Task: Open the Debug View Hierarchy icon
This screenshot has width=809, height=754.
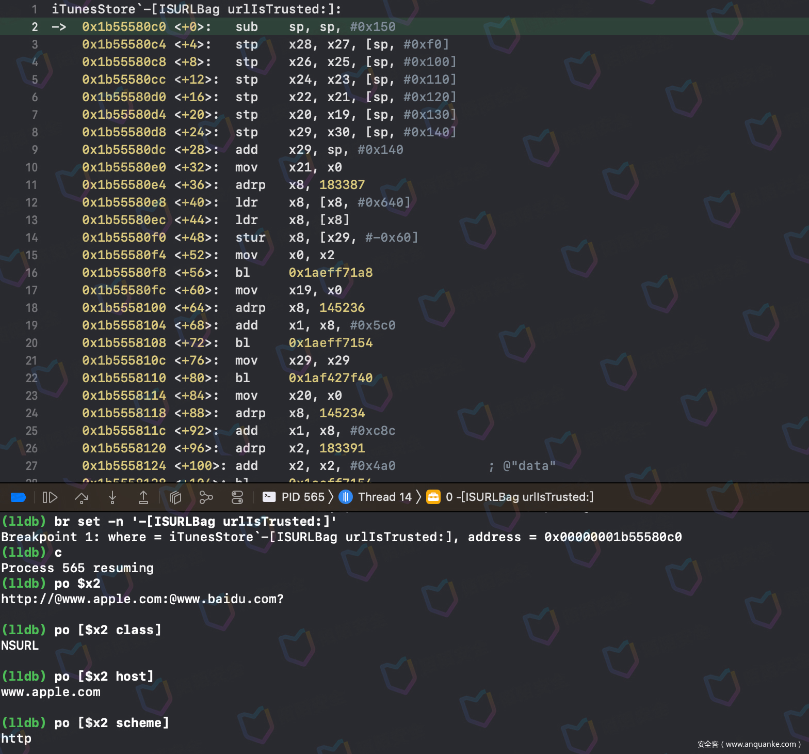Action: coord(175,497)
